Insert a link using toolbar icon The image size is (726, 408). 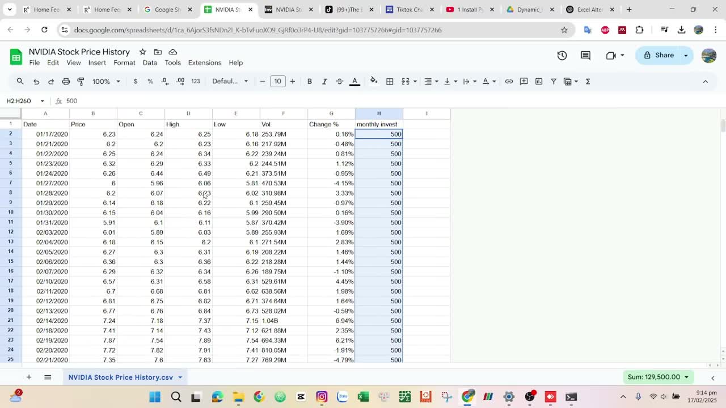[x=509, y=82]
